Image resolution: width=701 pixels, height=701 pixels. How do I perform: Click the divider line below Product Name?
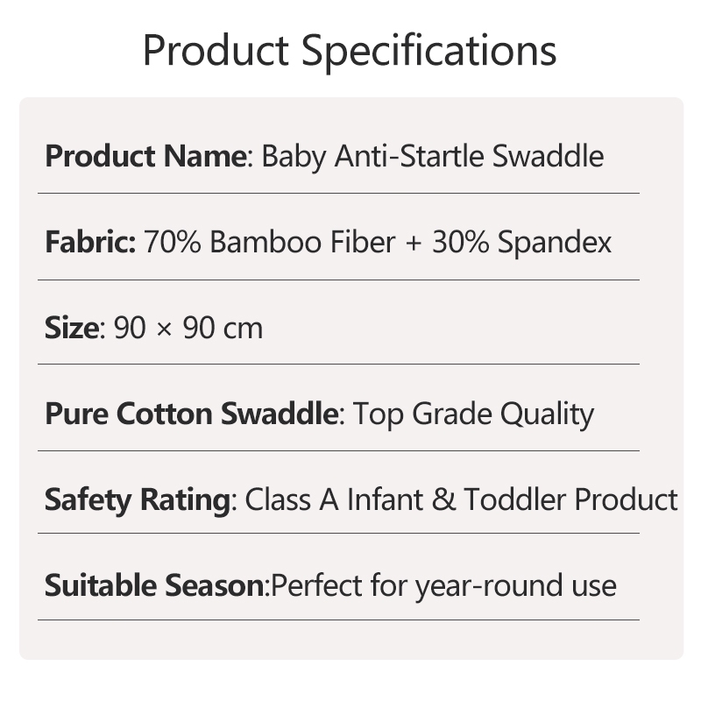coord(338,194)
